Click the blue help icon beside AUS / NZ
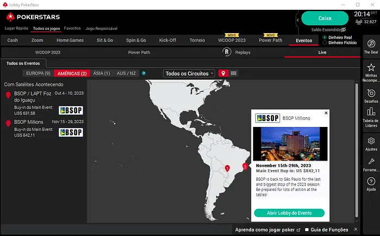This screenshot has height=236, width=380. [144, 73]
